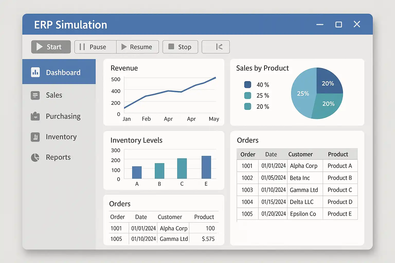
Task: Resume the simulation
Action: tap(138, 47)
